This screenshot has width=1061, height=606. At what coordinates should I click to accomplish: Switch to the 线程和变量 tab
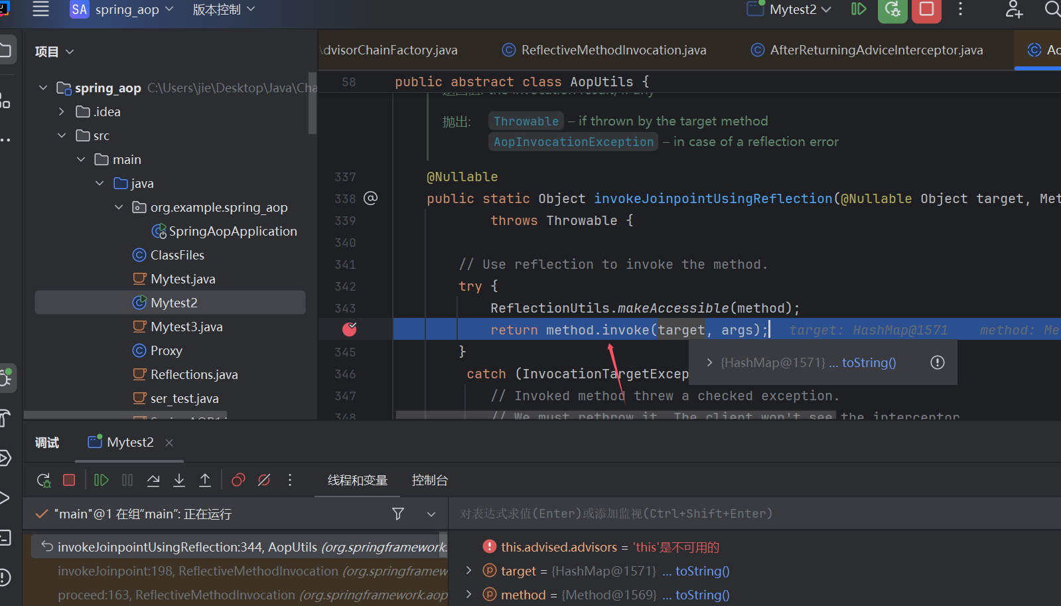click(358, 480)
